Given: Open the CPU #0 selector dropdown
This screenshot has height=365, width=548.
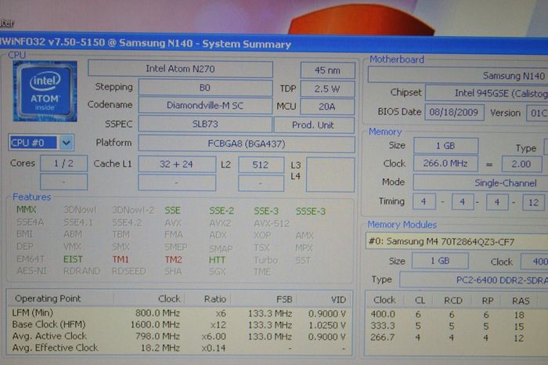Looking at the screenshot, I should (x=67, y=143).
